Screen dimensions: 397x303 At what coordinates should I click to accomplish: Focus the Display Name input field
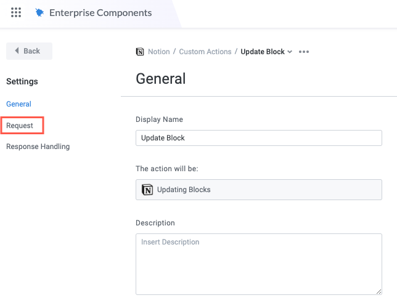click(258, 138)
